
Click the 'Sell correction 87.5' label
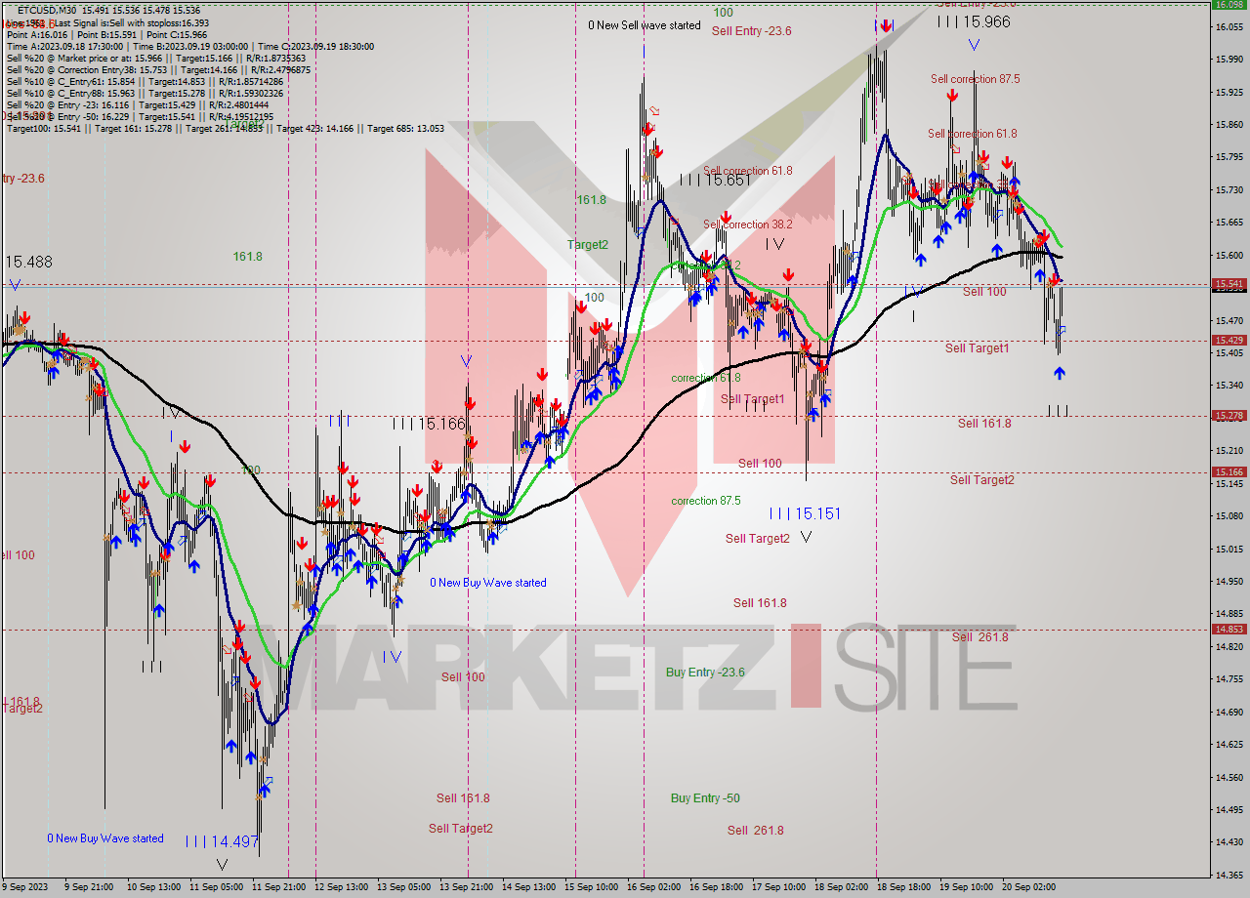pos(975,79)
